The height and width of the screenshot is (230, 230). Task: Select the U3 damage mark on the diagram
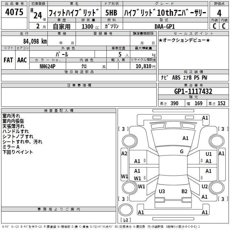pyautogui.click(x=162, y=191)
